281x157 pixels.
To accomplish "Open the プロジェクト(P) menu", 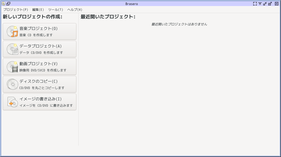I will (16, 10).
